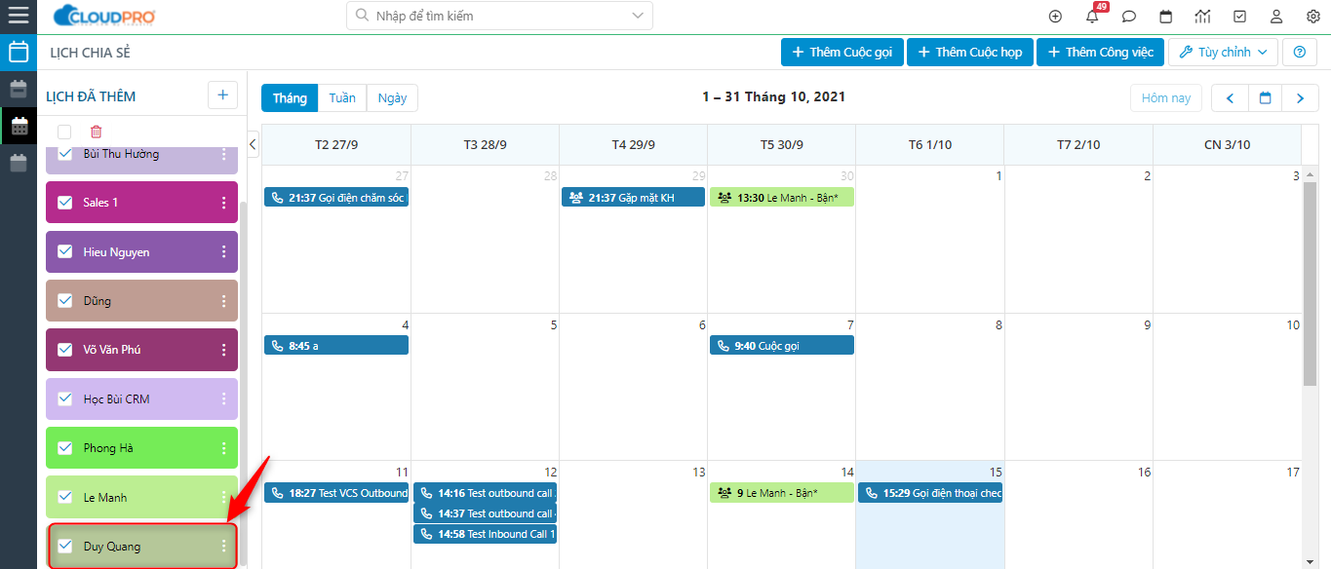
Task: Open the reports chart icon
Action: pyautogui.click(x=1202, y=17)
